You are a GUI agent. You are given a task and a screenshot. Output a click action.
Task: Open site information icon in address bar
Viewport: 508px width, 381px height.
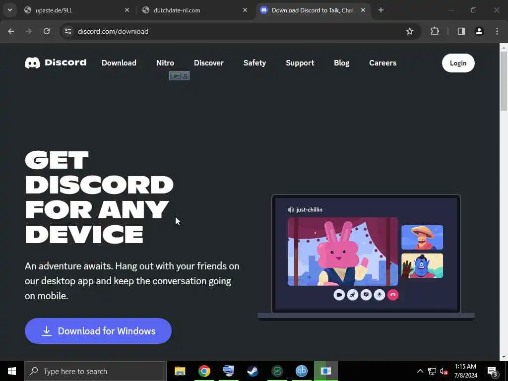(67, 31)
